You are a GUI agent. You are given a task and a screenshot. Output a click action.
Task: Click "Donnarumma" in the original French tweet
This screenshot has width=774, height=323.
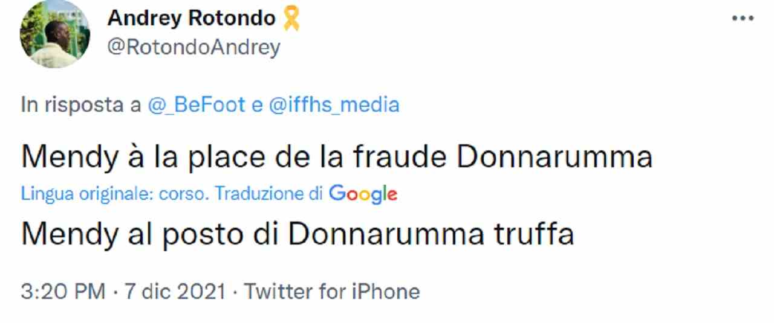554,157
